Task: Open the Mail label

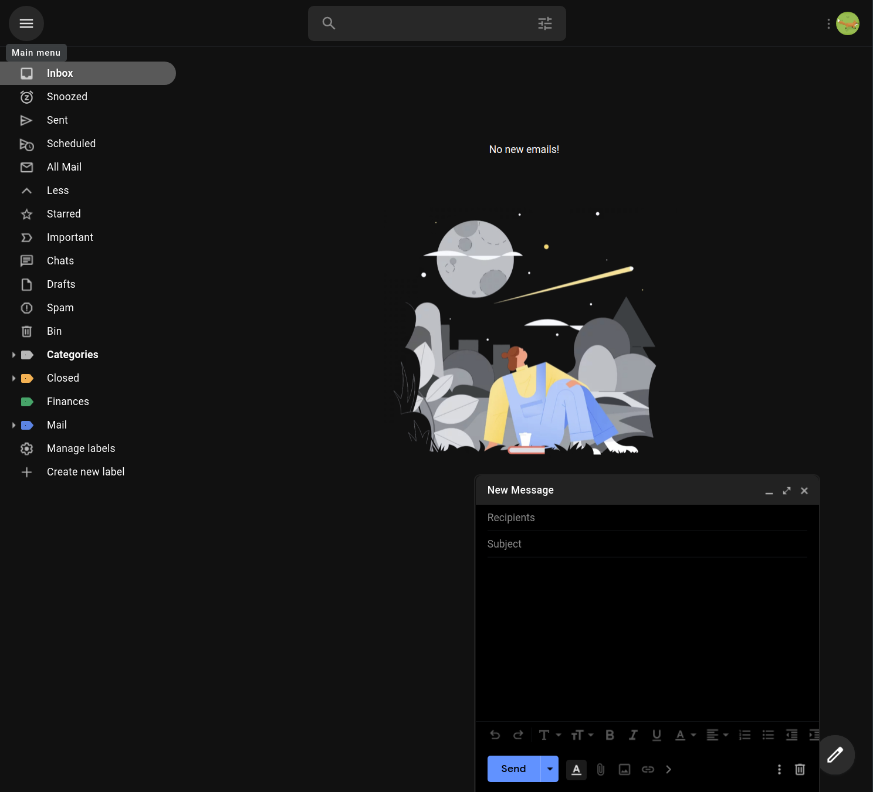Action: pyautogui.click(x=57, y=425)
